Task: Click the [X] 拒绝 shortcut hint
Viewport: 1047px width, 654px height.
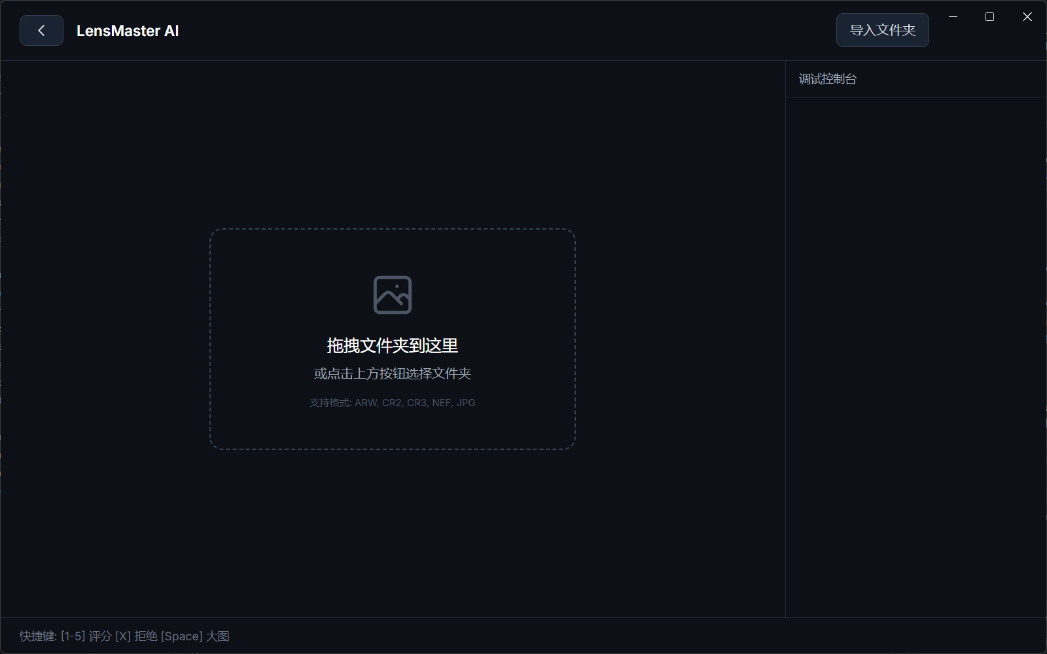Action: click(x=136, y=636)
